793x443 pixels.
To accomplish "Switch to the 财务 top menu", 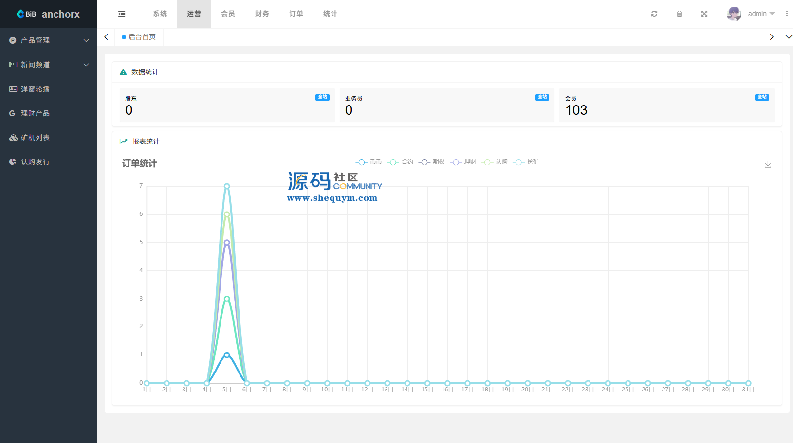I will pyautogui.click(x=262, y=14).
